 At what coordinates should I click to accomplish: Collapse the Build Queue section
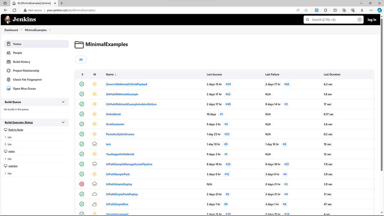pyautogui.click(x=64, y=102)
